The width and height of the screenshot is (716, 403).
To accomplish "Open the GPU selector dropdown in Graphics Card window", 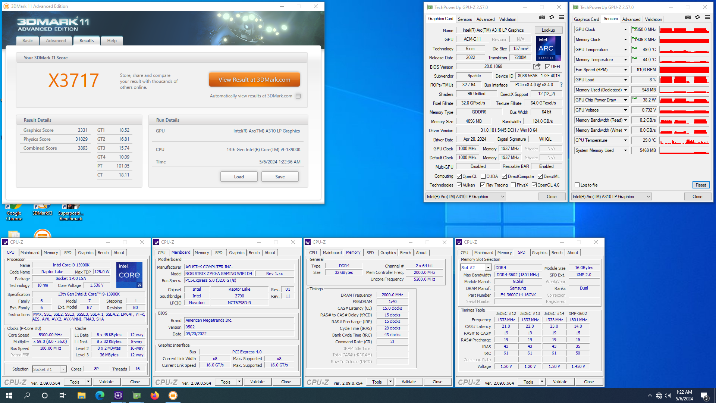I will point(465,197).
